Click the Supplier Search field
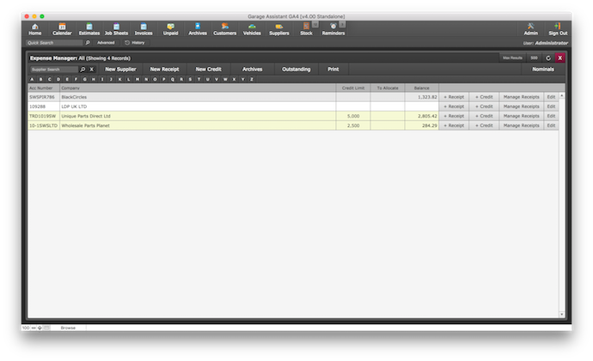The height and width of the screenshot is (361, 593). coord(53,69)
